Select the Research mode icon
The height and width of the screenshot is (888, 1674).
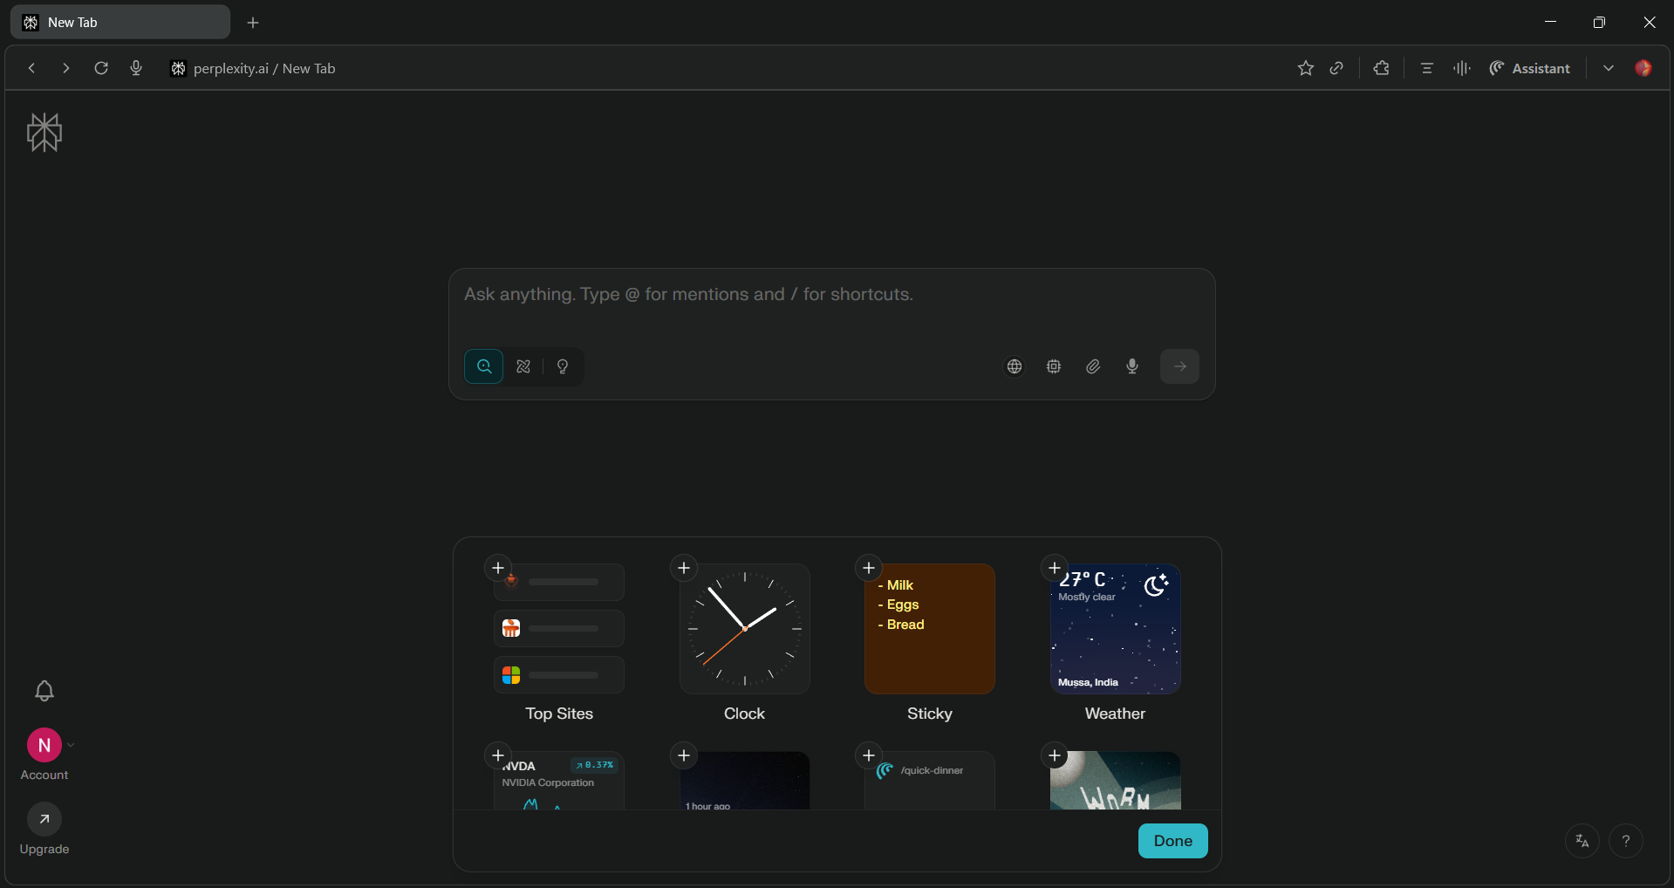(523, 366)
